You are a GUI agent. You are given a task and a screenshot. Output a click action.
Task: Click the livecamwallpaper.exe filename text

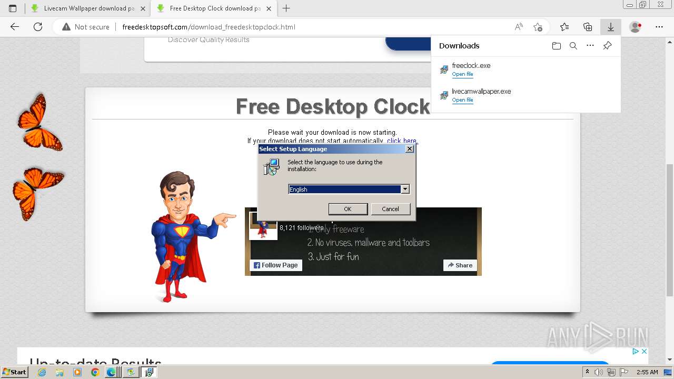[x=481, y=92]
